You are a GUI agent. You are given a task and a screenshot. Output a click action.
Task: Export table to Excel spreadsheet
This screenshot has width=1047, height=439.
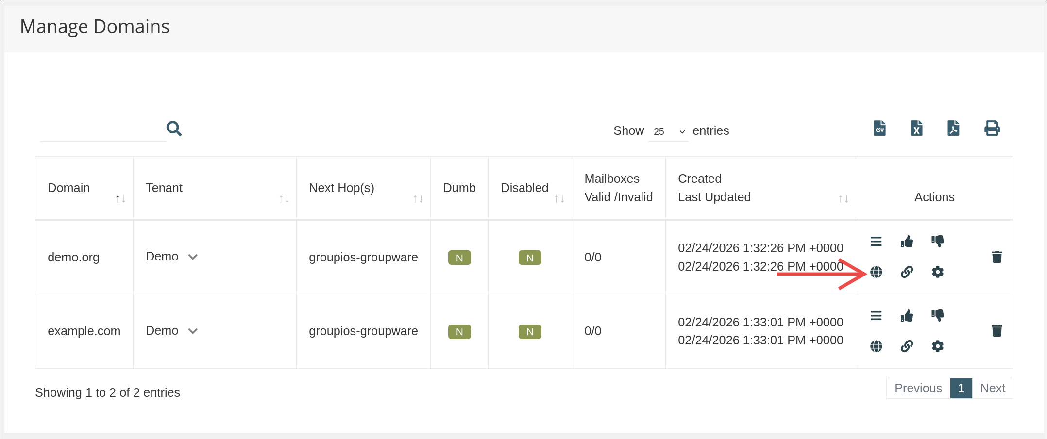[916, 129]
